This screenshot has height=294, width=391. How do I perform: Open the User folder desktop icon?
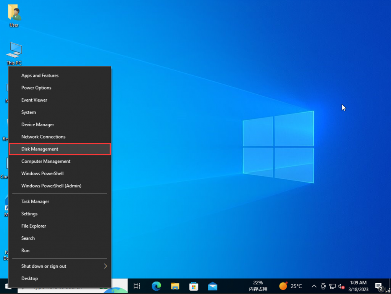pos(14,15)
